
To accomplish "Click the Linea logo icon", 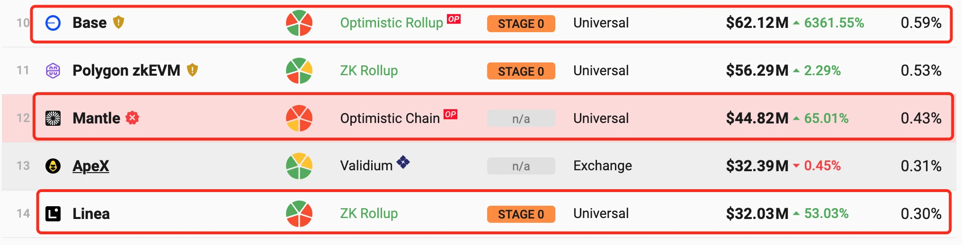I will coord(53,214).
